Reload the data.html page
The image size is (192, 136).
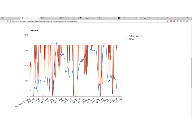pyautogui.click(x=7, y=21)
